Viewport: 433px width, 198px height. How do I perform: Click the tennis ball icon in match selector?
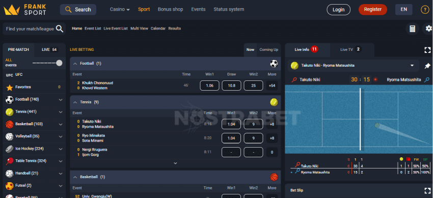point(294,66)
